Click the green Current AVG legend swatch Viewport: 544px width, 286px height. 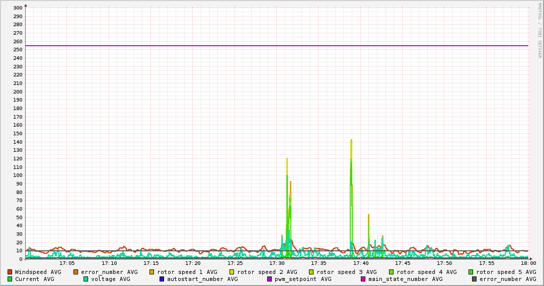[x=10, y=279]
